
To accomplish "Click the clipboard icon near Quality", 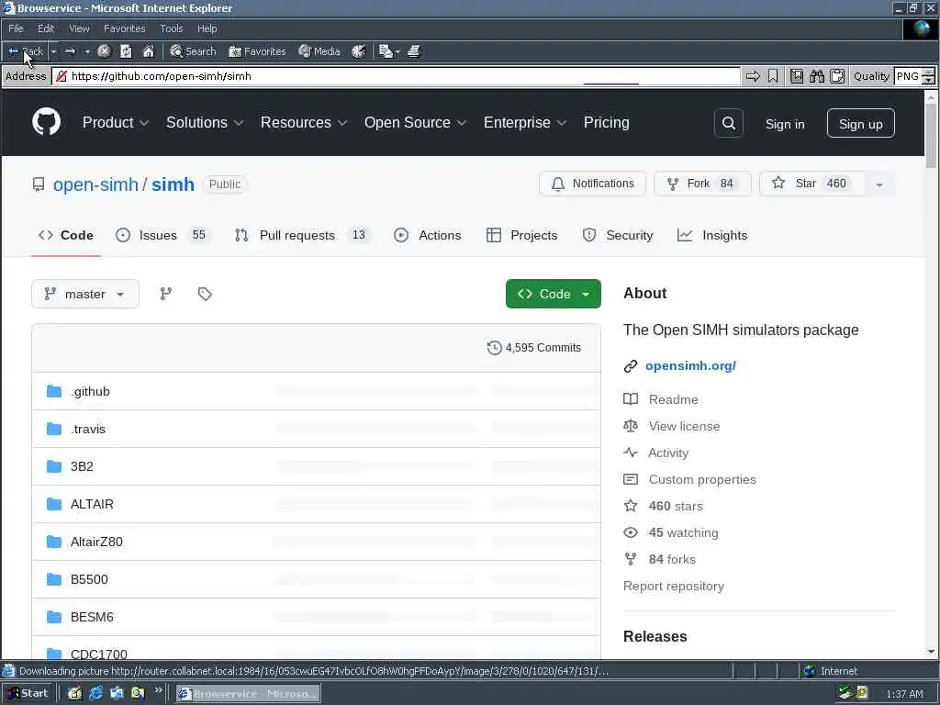I will tap(837, 76).
